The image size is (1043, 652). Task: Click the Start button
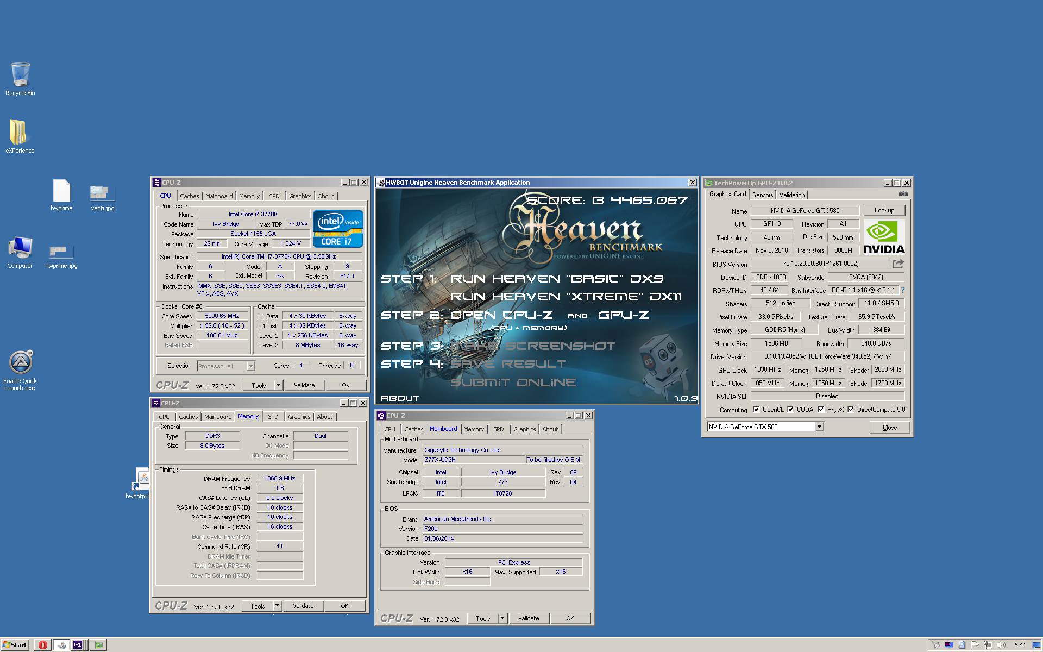point(15,645)
